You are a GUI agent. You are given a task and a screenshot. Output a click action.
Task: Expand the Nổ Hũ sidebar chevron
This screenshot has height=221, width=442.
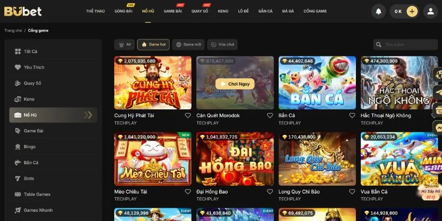pos(88,115)
